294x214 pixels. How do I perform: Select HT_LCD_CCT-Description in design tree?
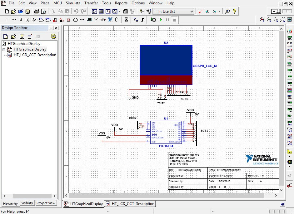(35, 55)
